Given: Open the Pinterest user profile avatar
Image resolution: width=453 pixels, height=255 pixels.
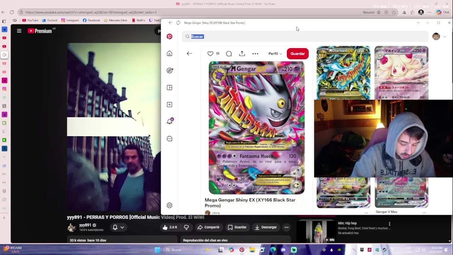Looking at the screenshot, I should click(436, 36).
